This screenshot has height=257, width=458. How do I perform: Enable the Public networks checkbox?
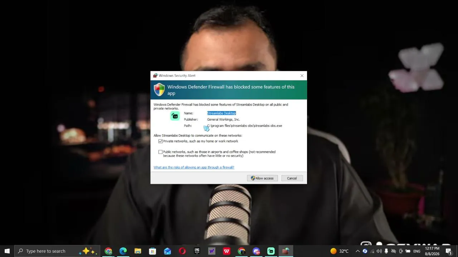coord(160,152)
